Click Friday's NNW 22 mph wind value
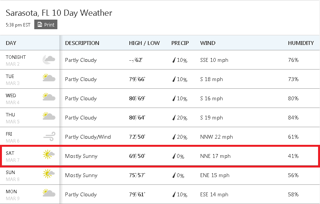 click(x=216, y=137)
